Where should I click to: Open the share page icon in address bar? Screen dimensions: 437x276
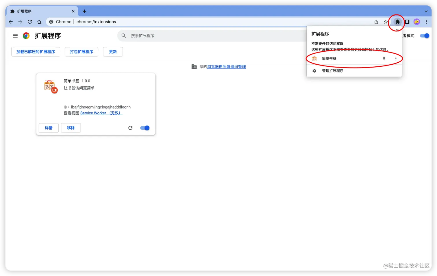pos(376,22)
